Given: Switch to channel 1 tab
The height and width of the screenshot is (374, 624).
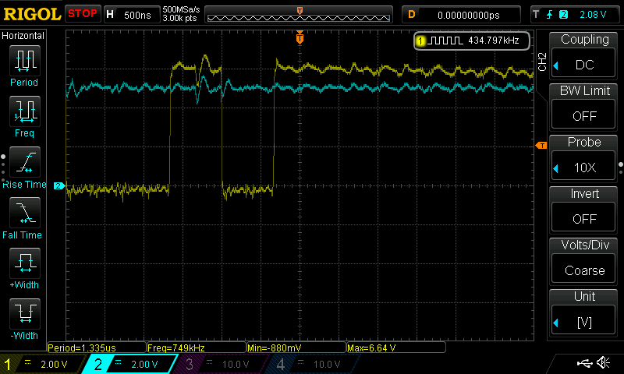Looking at the screenshot, I should pyautogui.click(x=41, y=364).
